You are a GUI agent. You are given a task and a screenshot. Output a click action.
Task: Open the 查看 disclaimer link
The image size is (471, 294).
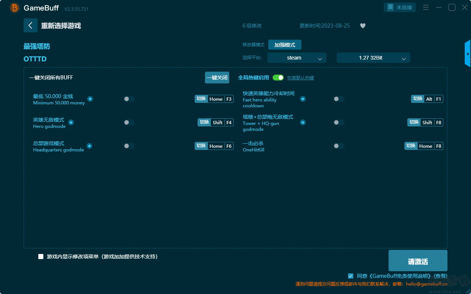(441, 276)
